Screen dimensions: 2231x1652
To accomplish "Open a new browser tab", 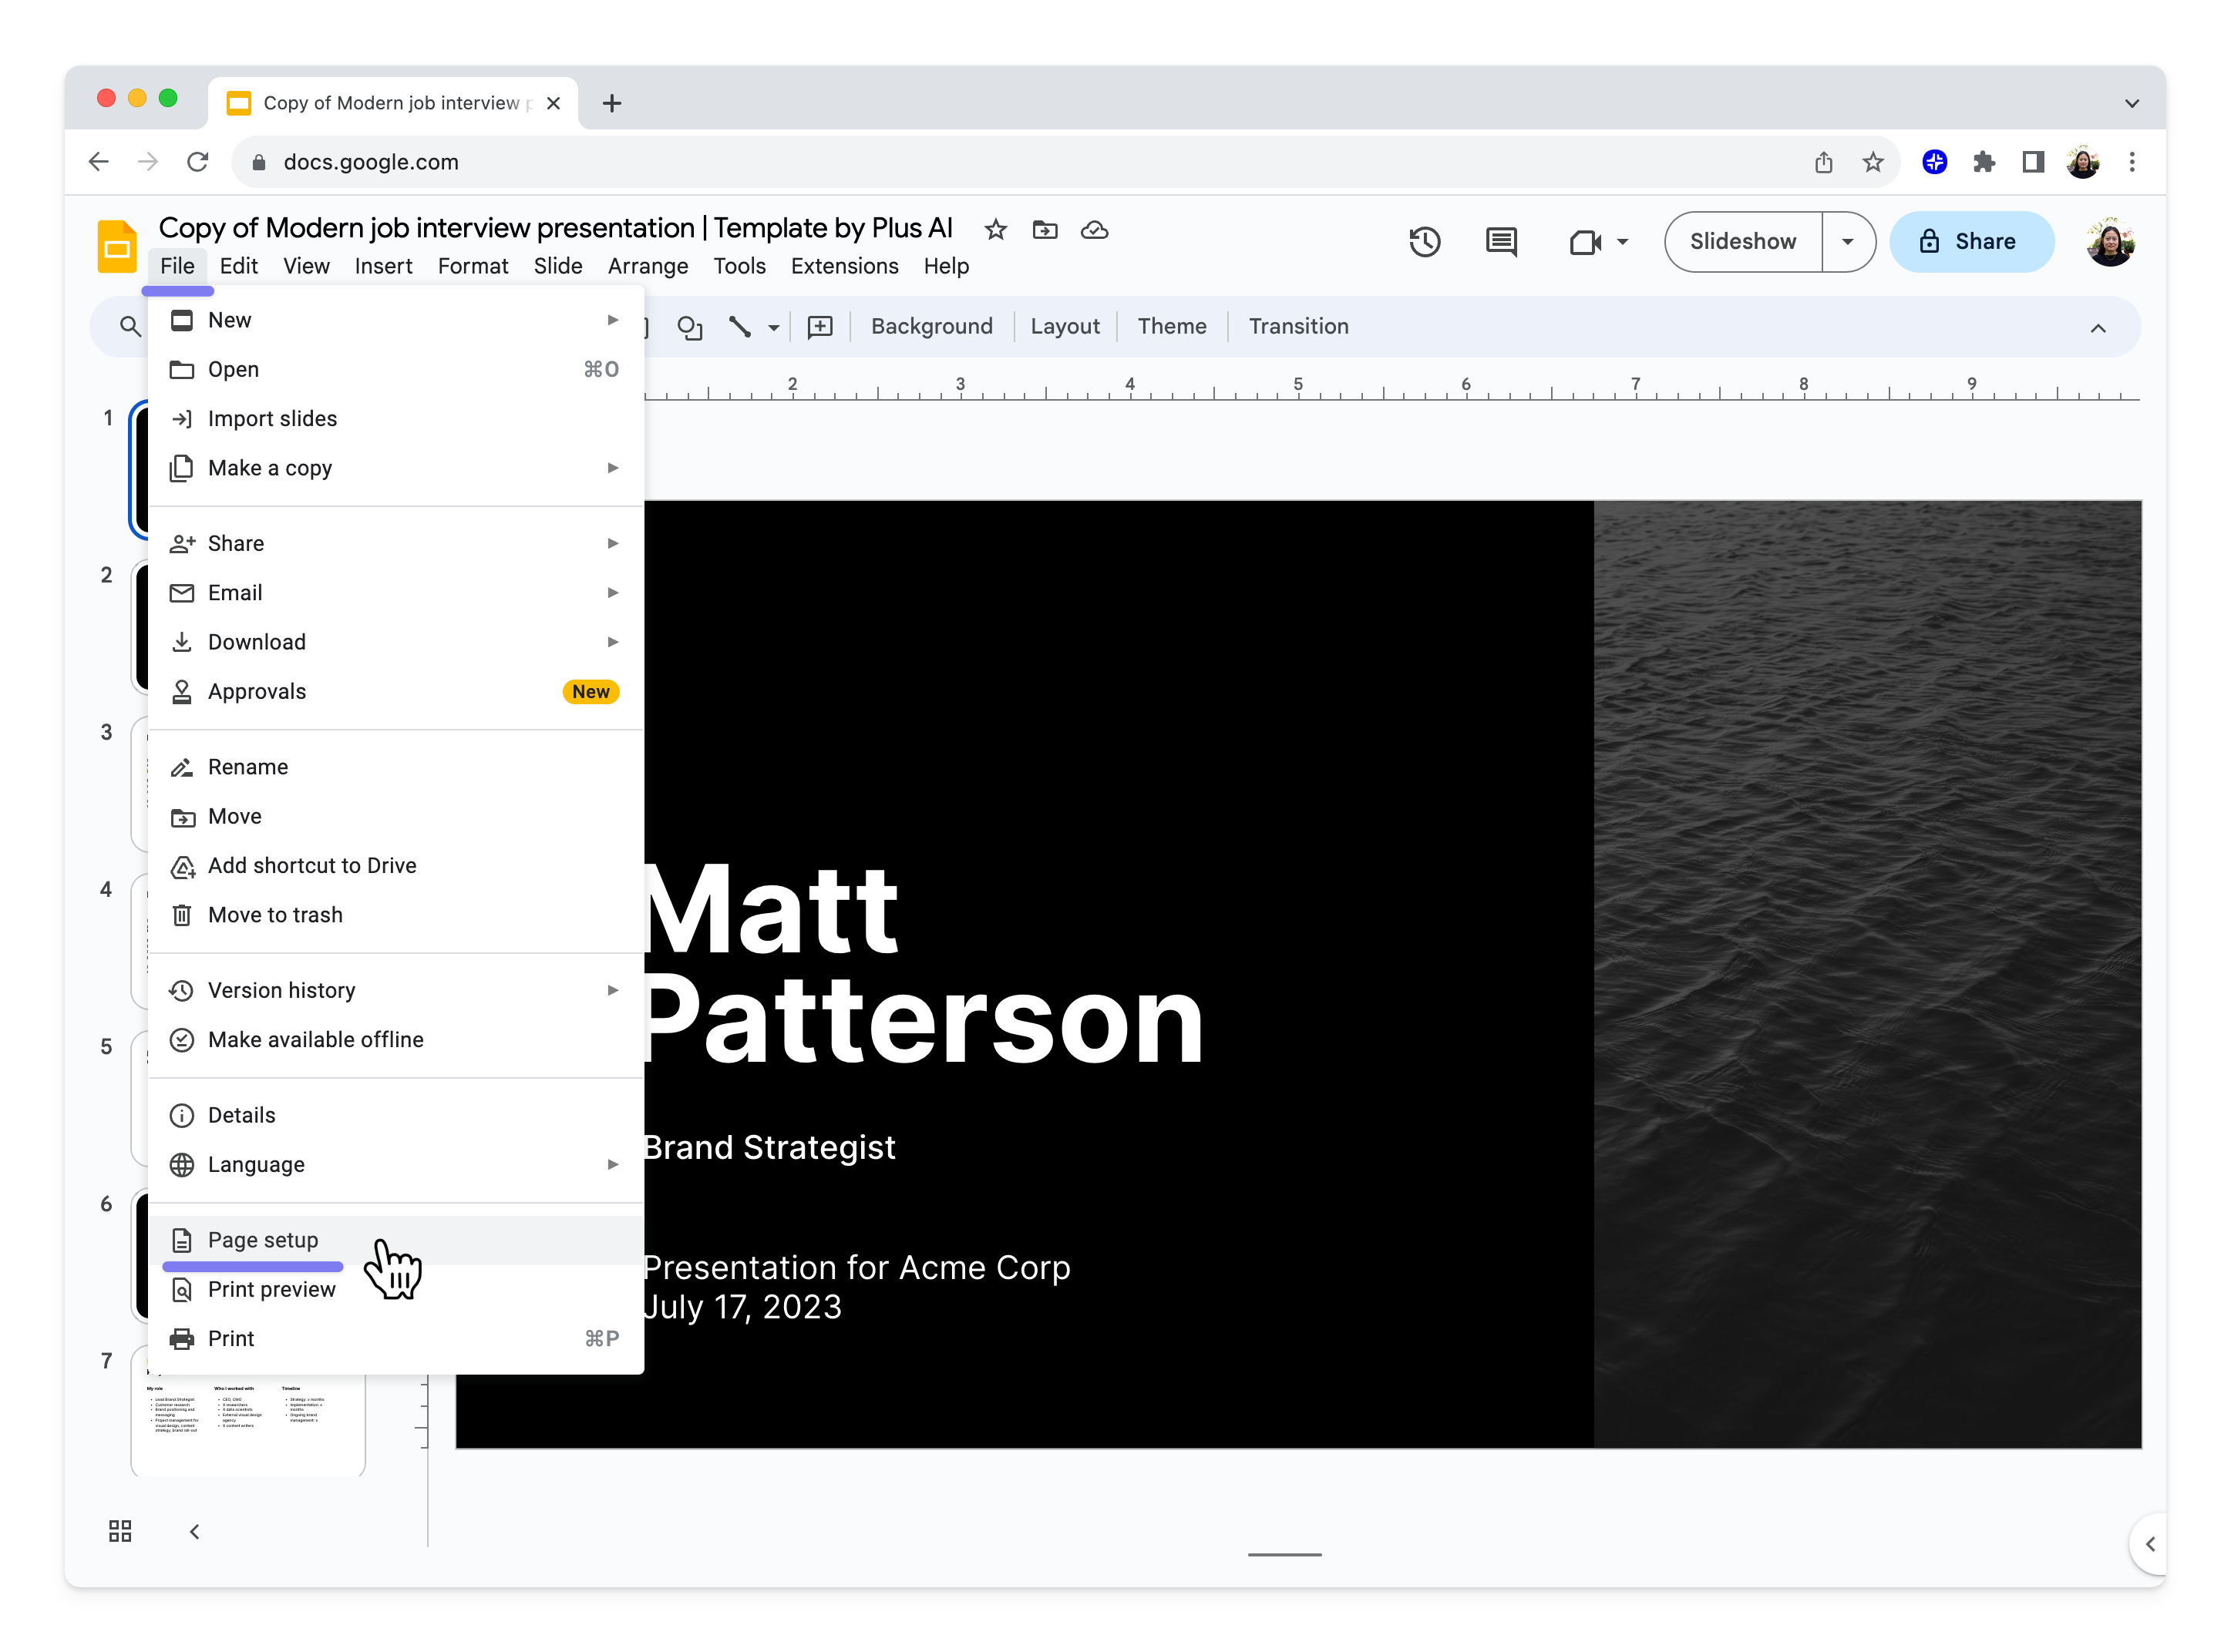I will [612, 103].
